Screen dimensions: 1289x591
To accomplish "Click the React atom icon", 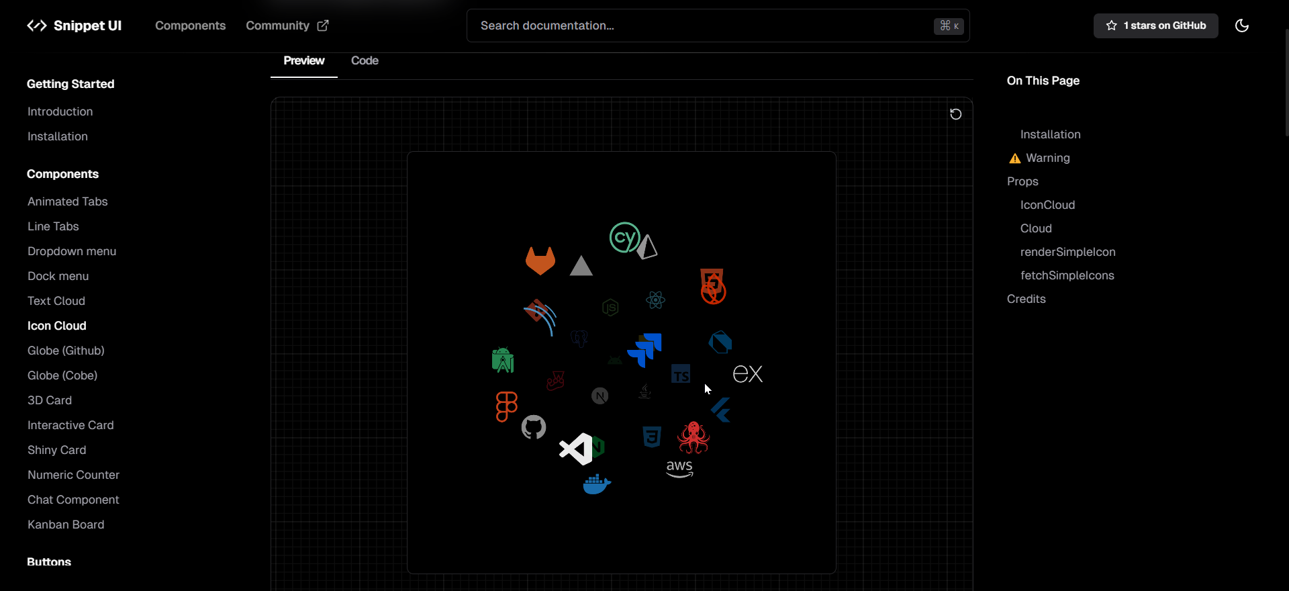I will 656,300.
